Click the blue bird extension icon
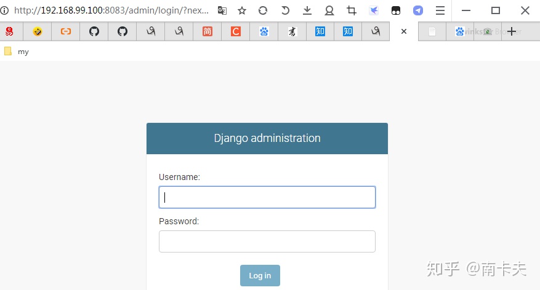Image resolution: width=540 pixels, height=290 pixels. coord(374,10)
